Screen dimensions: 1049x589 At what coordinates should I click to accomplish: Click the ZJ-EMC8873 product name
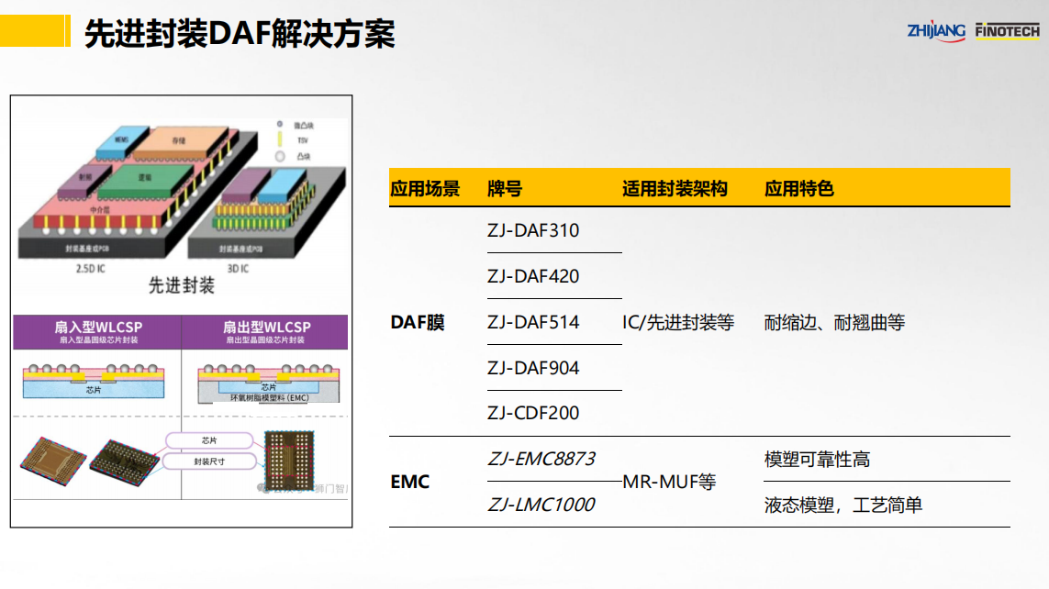[541, 459]
